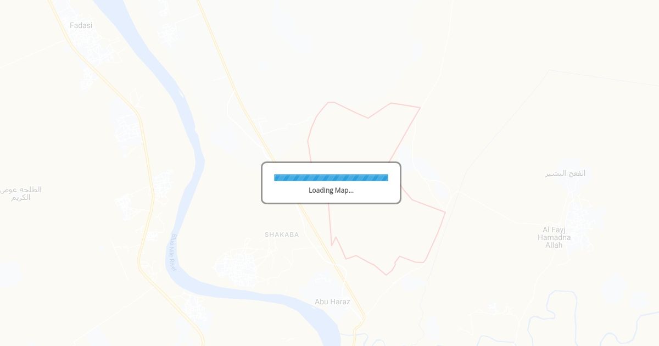Screen dimensions: 659x346
Task: Select the Fadasi town label
Action: pyautogui.click(x=81, y=25)
